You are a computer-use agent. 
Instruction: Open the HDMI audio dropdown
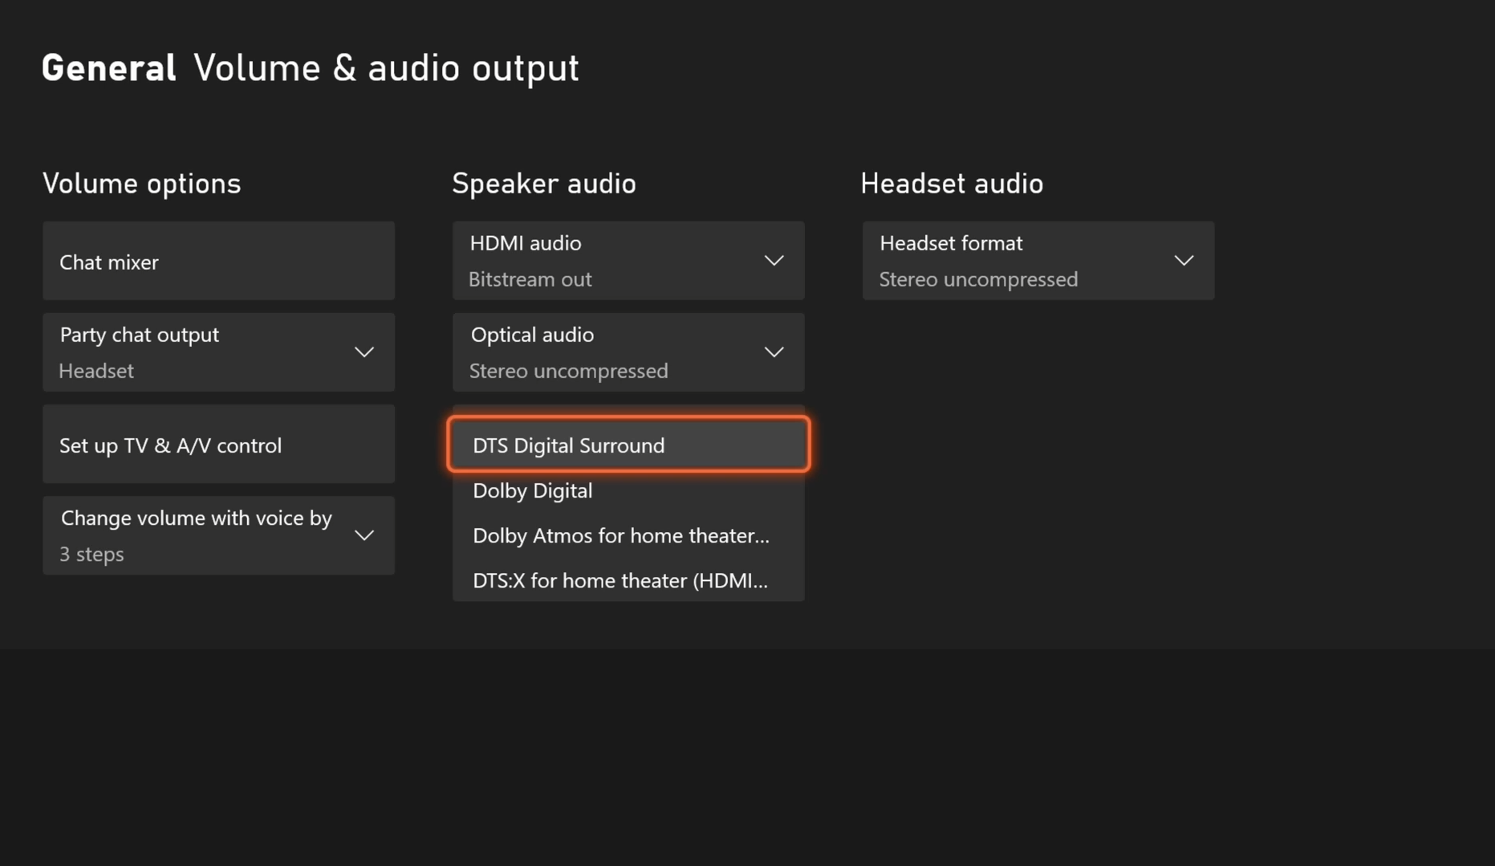pos(628,260)
